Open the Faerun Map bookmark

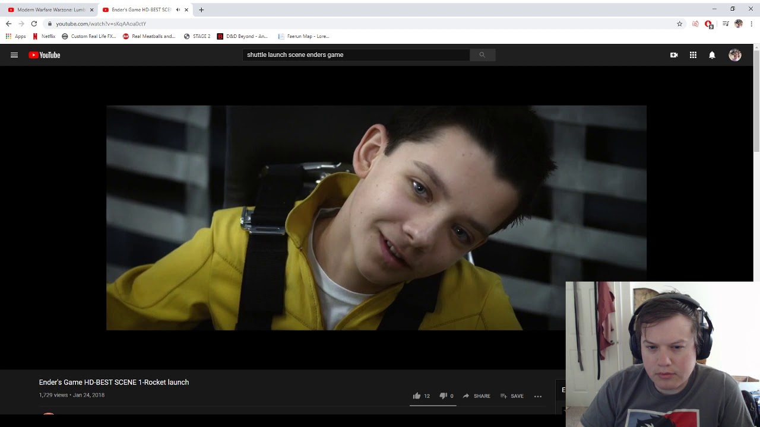click(x=303, y=36)
